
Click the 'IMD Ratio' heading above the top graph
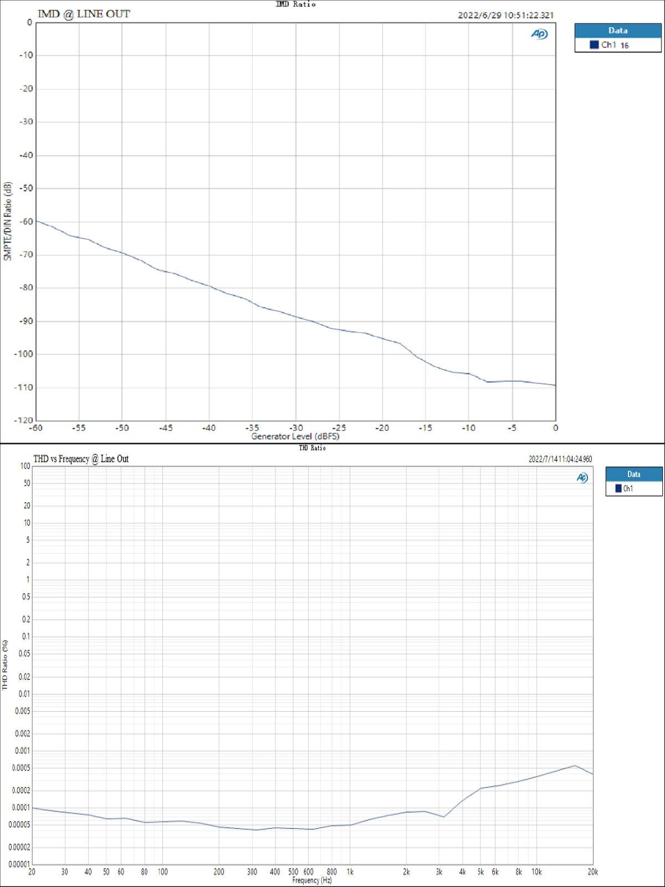[x=295, y=4]
